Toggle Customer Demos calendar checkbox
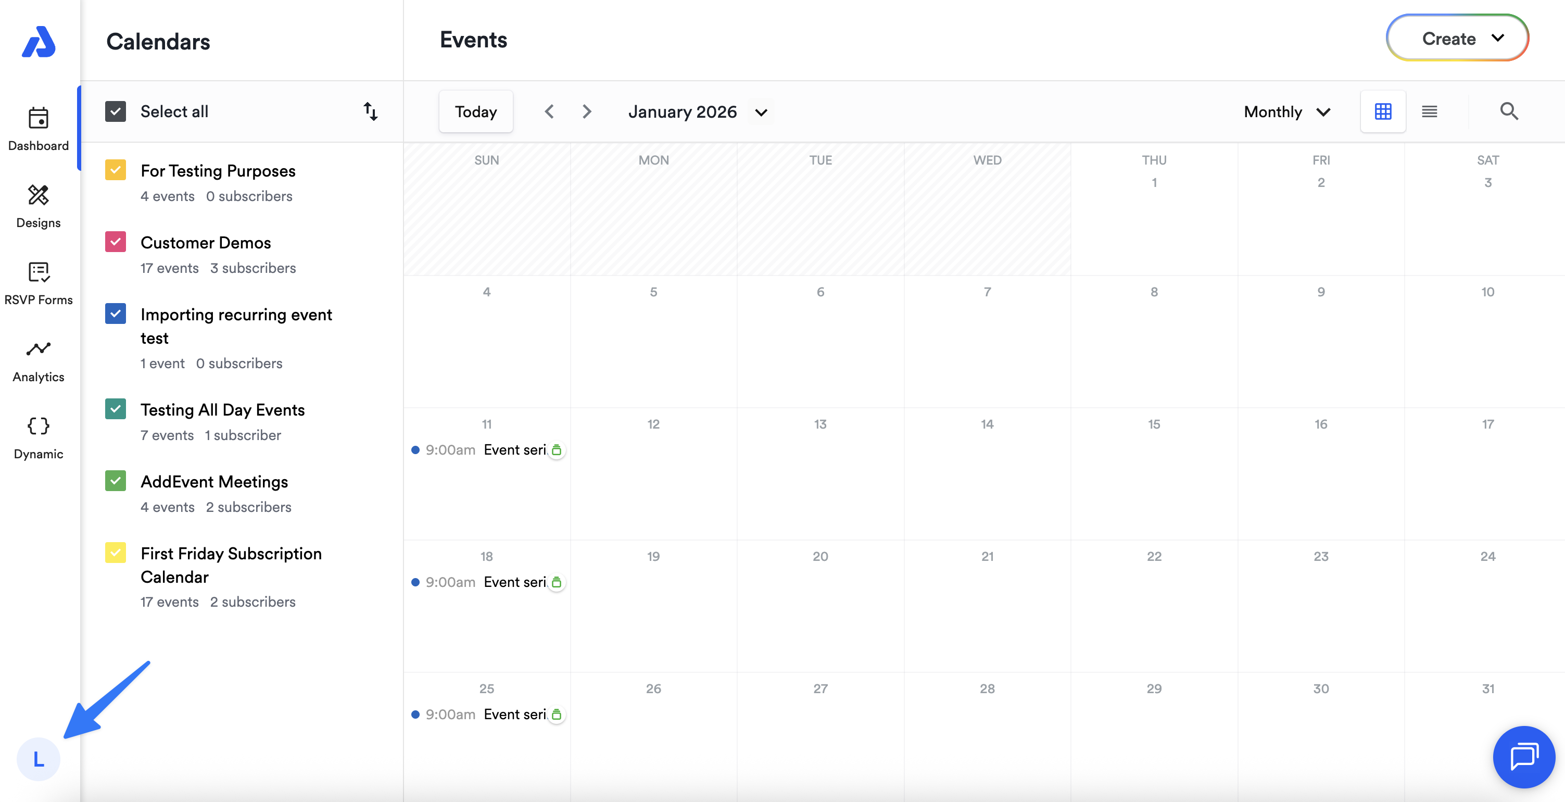Image resolution: width=1565 pixels, height=802 pixels. pos(116,243)
